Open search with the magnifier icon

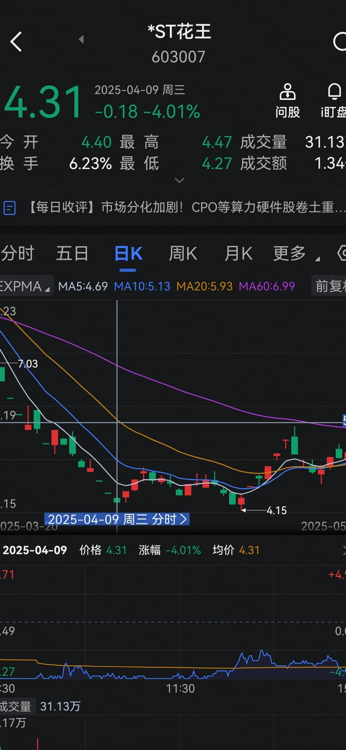[x=340, y=41]
